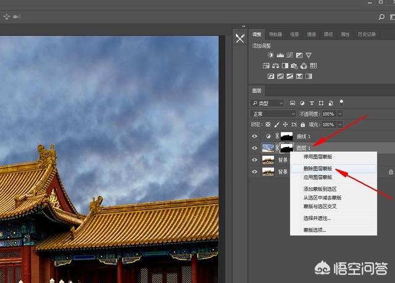The width and height of the screenshot is (395, 283).
Task: Add a Posterize adjustment layer
Action: (280, 76)
